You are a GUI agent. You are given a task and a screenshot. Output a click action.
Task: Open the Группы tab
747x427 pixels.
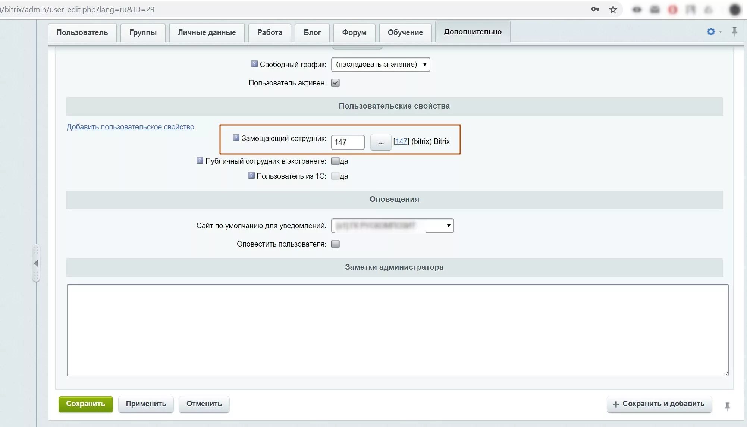[x=143, y=32]
